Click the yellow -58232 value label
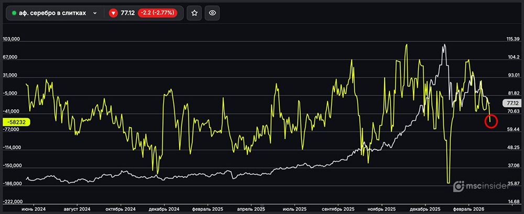This screenshot has height=214, width=524. [16, 122]
